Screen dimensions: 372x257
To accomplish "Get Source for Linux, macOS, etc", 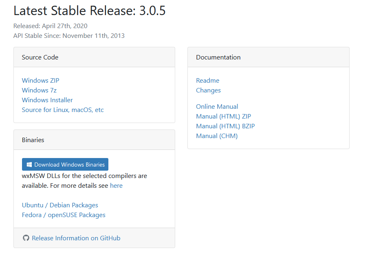I will pyautogui.click(x=63, y=110).
